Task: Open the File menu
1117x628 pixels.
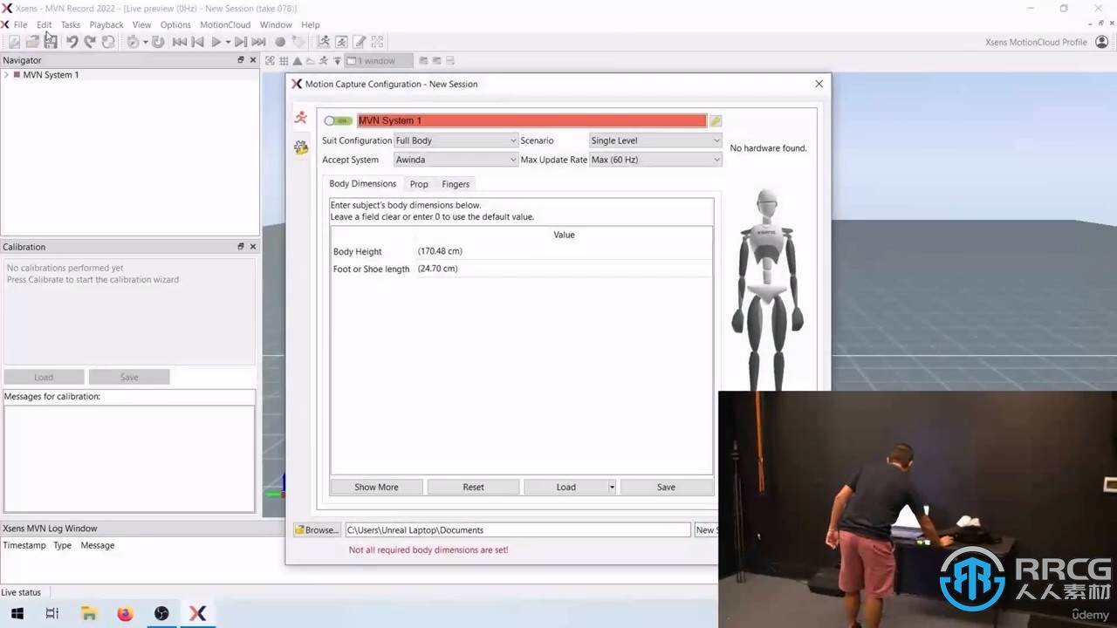Action: click(x=20, y=24)
